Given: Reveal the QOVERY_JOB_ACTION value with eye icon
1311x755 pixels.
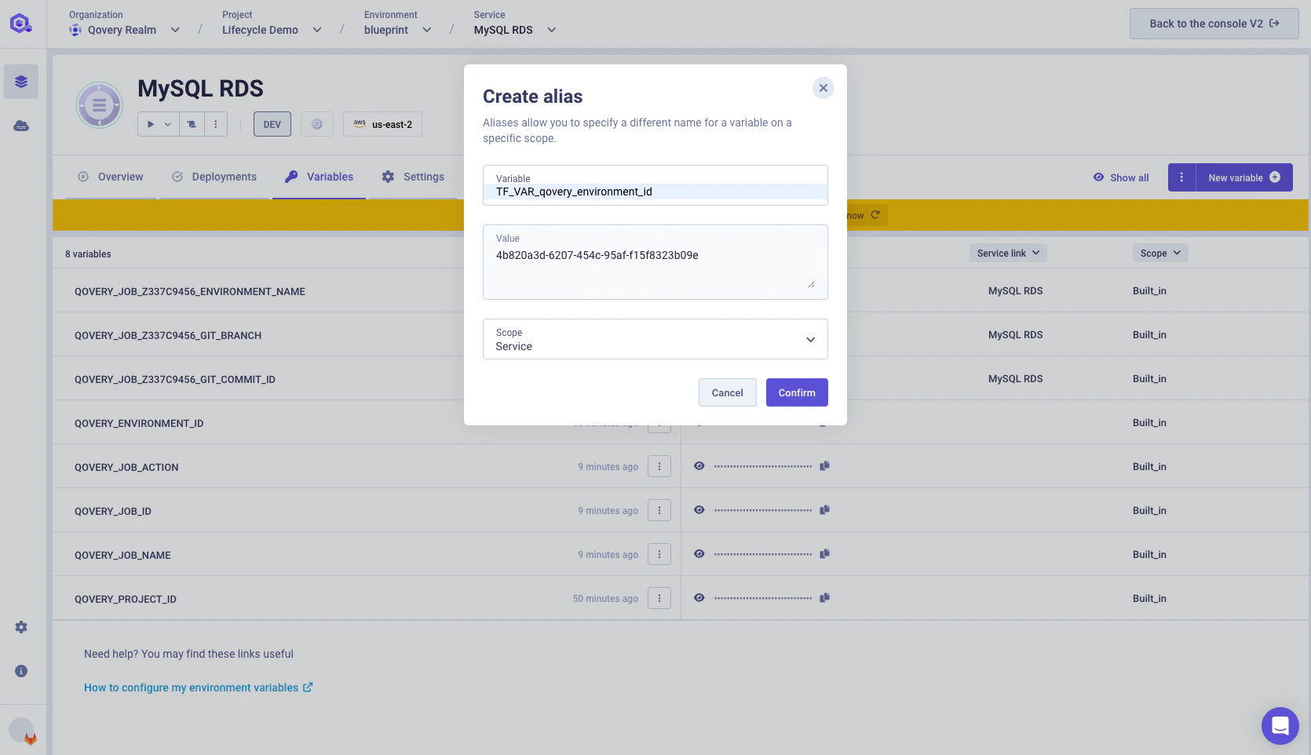Looking at the screenshot, I should pos(699,466).
